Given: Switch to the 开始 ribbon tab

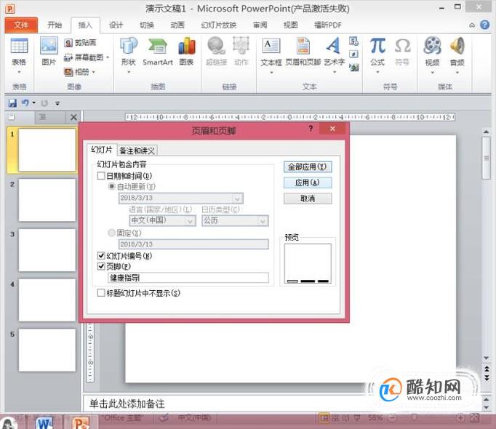Looking at the screenshot, I should pos(55,25).
